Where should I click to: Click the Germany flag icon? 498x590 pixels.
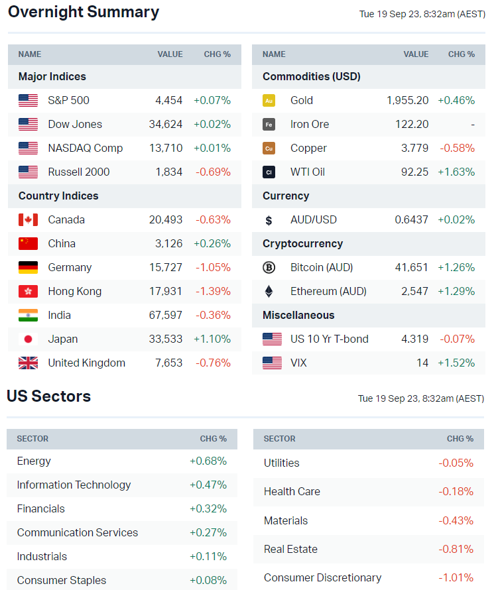coord(28,268)
